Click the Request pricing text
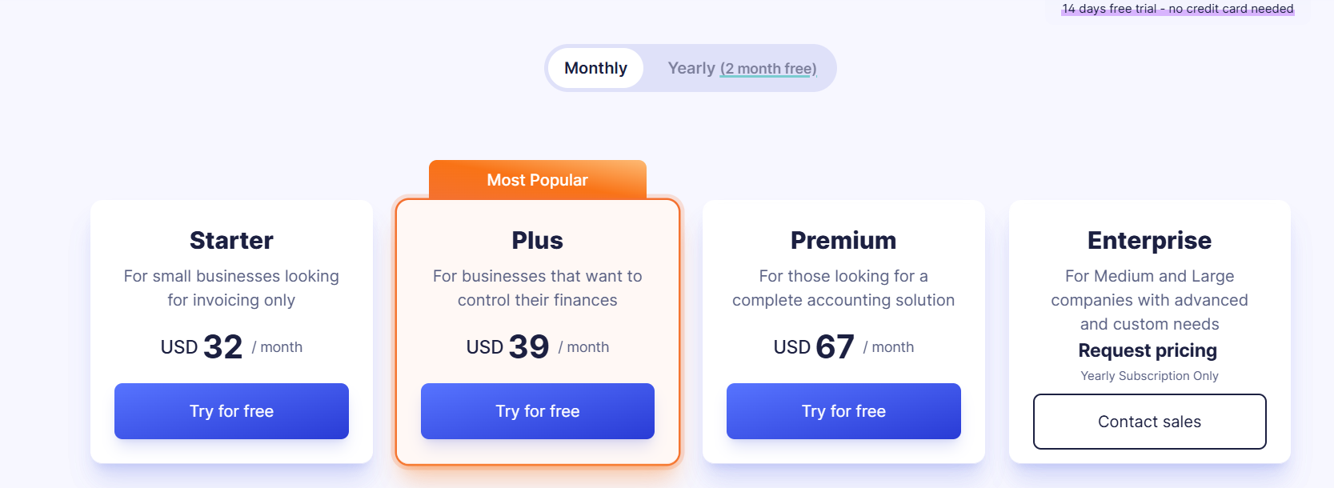This screenshot has width=1334, height=488. click(1148, 350)
